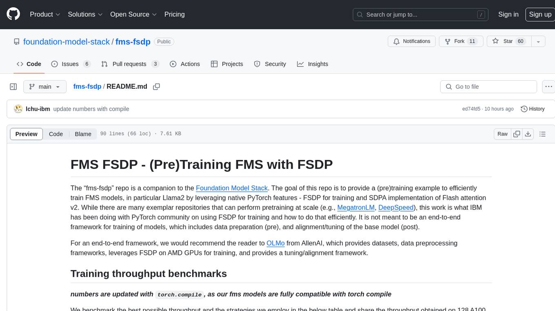Click the repository book icon
Screen dimensions: 555x311
[16, 42]
